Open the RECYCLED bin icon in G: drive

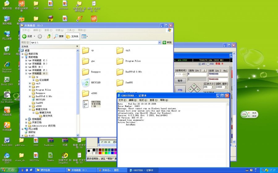pos(86,82)
